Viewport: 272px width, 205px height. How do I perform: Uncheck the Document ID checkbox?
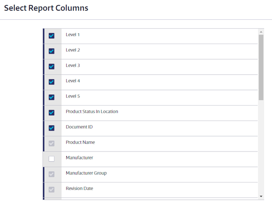(x=52, y=128)
